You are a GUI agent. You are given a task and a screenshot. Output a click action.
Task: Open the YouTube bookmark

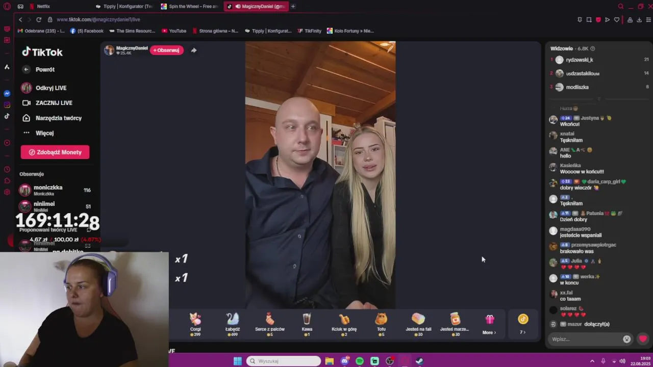[x=174, y=31]
